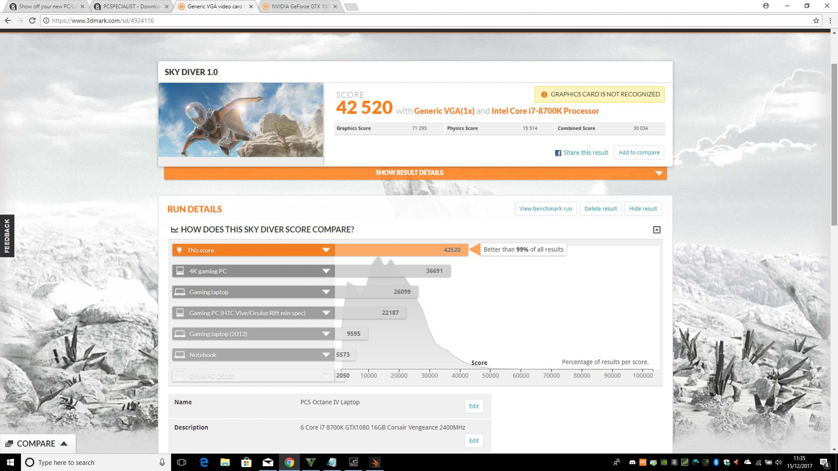Click Cortana microphone icon
Image resolution: width=838 pixels, height=471 pixels.
[162, 462]
